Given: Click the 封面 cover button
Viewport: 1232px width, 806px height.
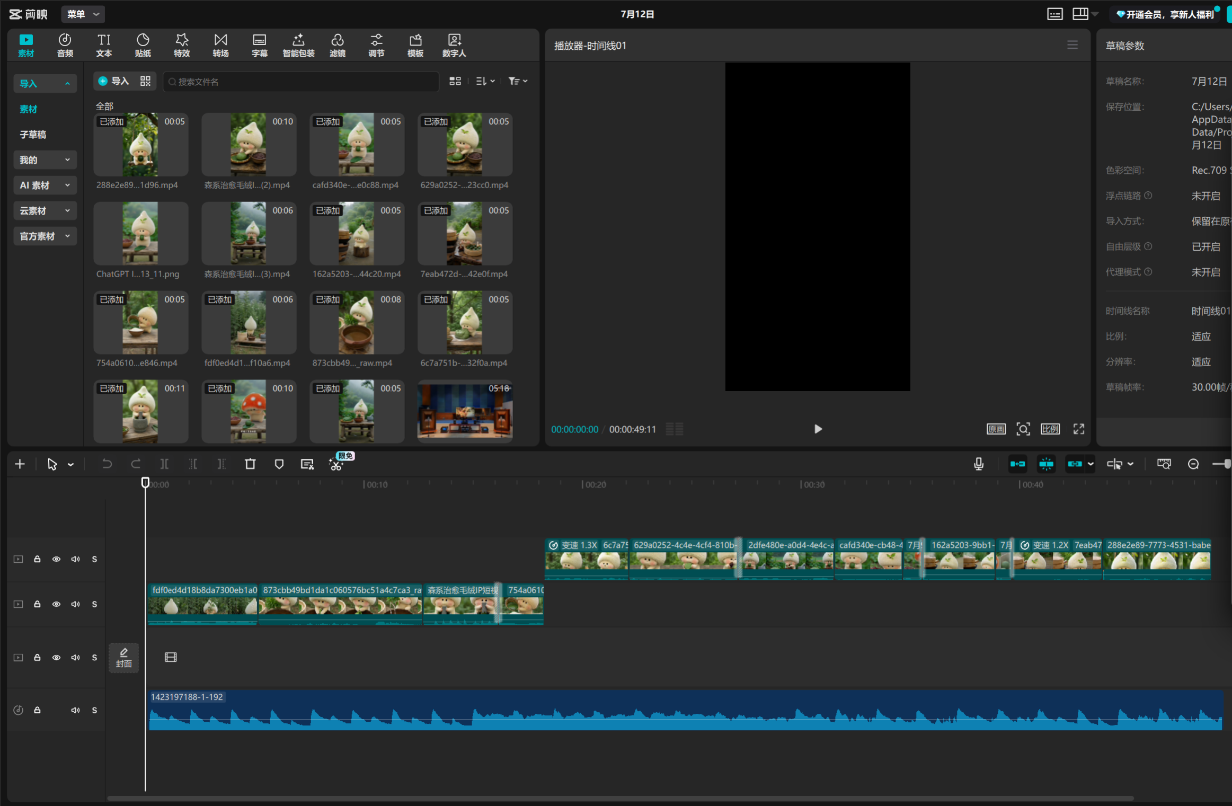Looking at the screenshot, I should point(123,658).
